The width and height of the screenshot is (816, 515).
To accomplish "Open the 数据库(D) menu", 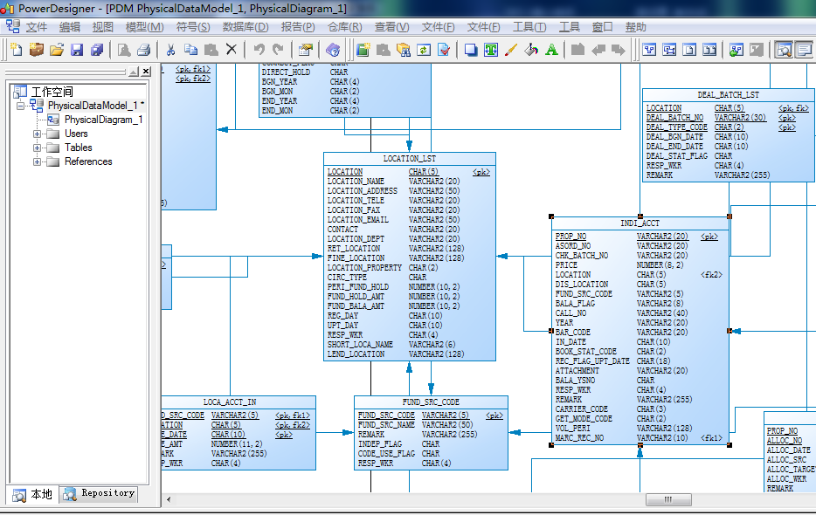I will click(x=245, y=27).
